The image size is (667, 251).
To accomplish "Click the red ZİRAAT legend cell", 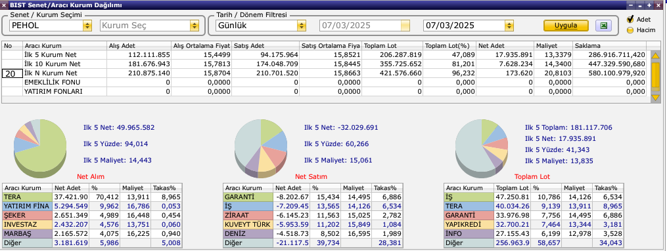I will point(248,216).
